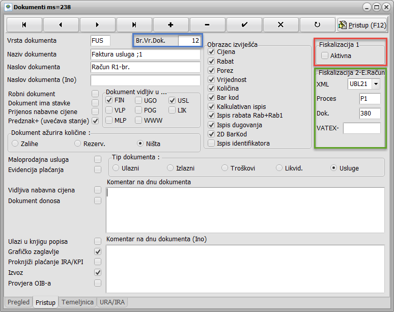Image resolution: width=394 pixels, height=312 pixels.
Task: Click the Pristup (F12) button
Action: pyautogui.click(x=362, y=24)
